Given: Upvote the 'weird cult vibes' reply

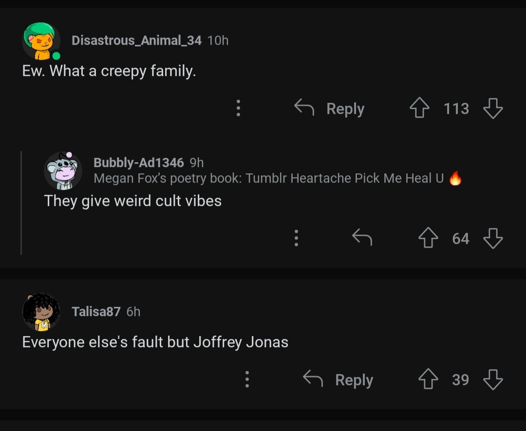Looking at the screenshot, I should pyautogui.click(x=428, y=238).
